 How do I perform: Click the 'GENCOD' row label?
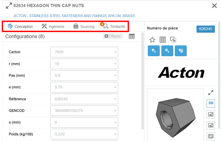pyautogui.click(x=17, y=111)
